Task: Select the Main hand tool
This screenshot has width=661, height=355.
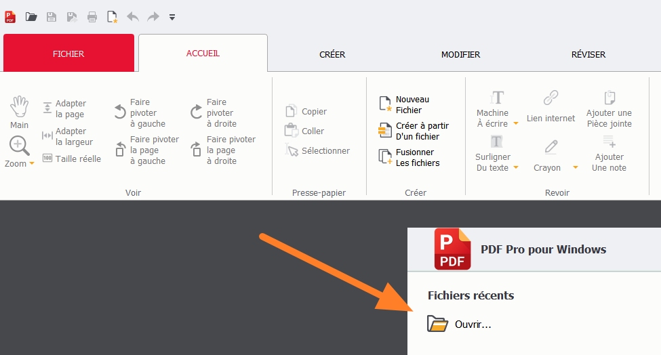Action: click(x=20, y=112)
